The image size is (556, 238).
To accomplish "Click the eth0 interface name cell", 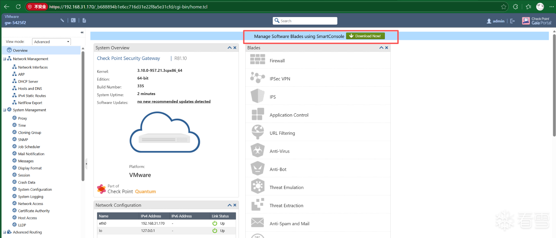I will pyautogui.click(x=103, y=224).
